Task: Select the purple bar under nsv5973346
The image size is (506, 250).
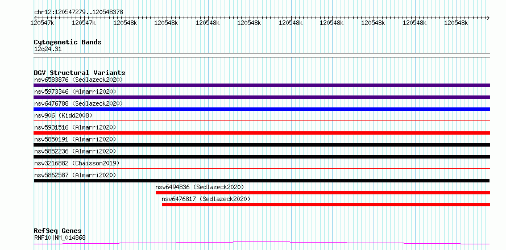Action: point(262,97)
